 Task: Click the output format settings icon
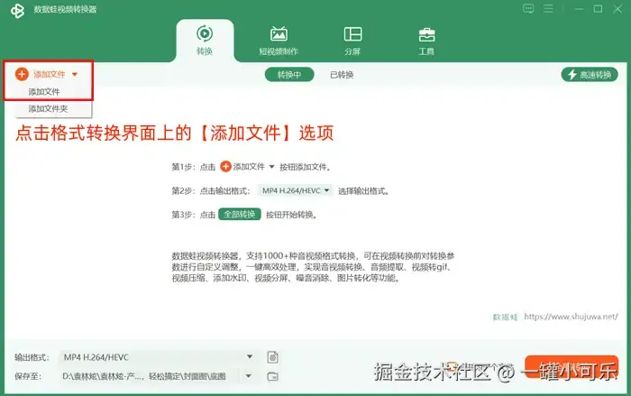pos(272,357)
